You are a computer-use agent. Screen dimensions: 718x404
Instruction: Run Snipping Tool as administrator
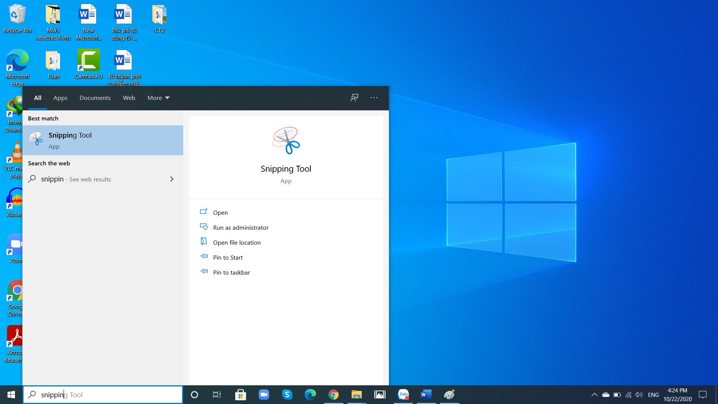pos(240,227)
